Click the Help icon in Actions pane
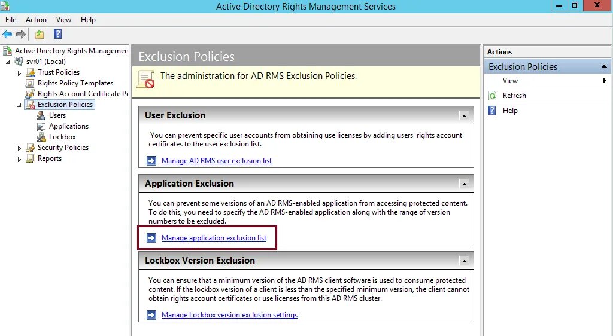Screen dimensions: 613x336 pos(492,111)
